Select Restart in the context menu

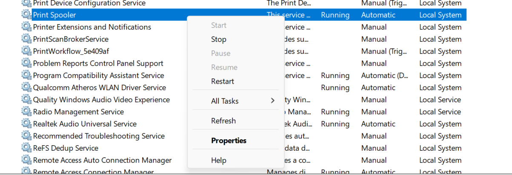(223, 81)
